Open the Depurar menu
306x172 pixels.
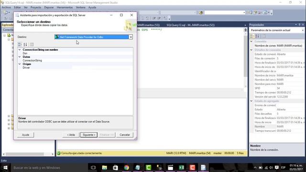click(x=49, y=8)
